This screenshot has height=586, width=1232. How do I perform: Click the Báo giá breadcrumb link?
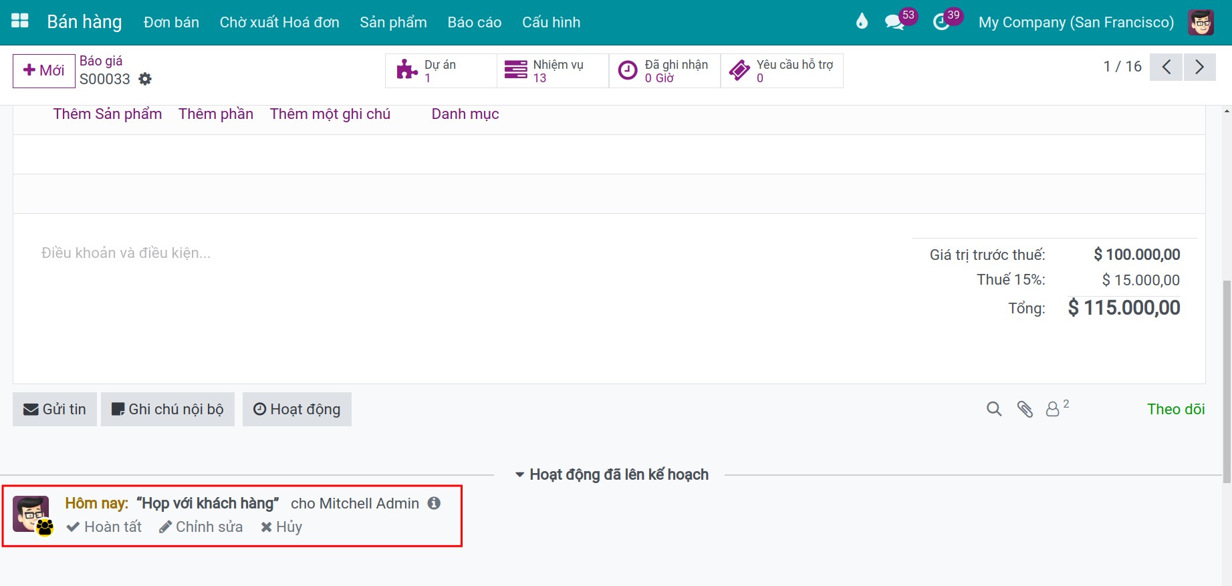click(101, 61)
